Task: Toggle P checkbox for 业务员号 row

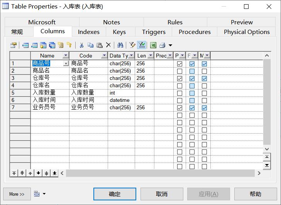Action: coord(179,108)
